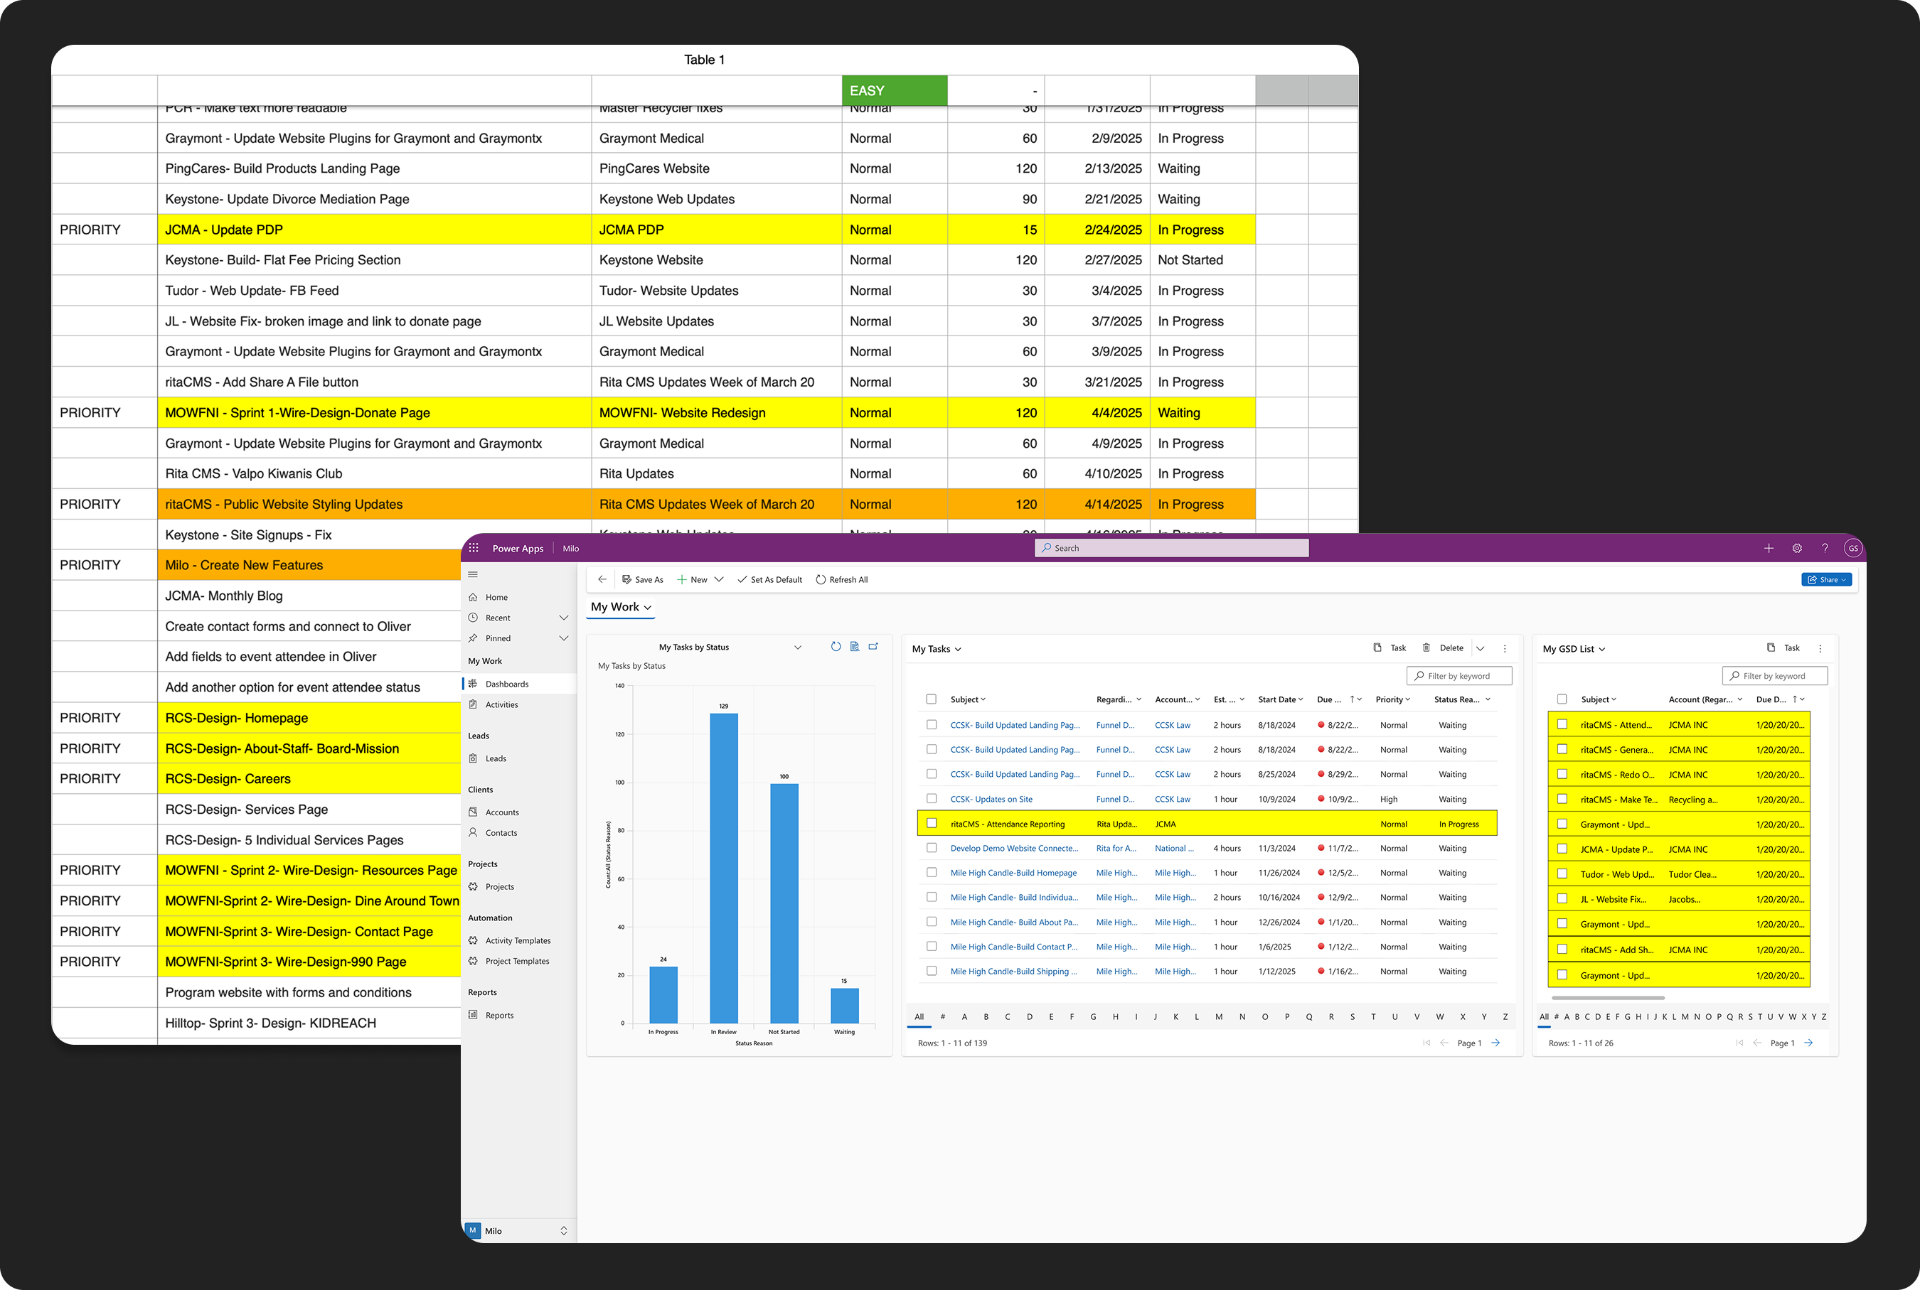Image resolution: width=1920 pixels, height=1290 pixels.
Task: Click the plus icon in the purple header
Action: click(x=1769, y=548)
